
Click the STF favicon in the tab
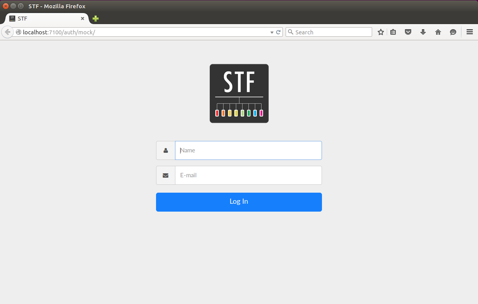[12, 19]
